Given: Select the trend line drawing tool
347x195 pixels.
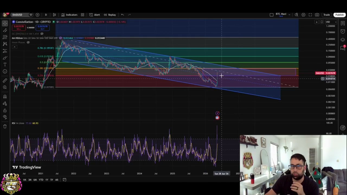Looking at the screenshot, I should pyautogui.click(x=5, y=30).
